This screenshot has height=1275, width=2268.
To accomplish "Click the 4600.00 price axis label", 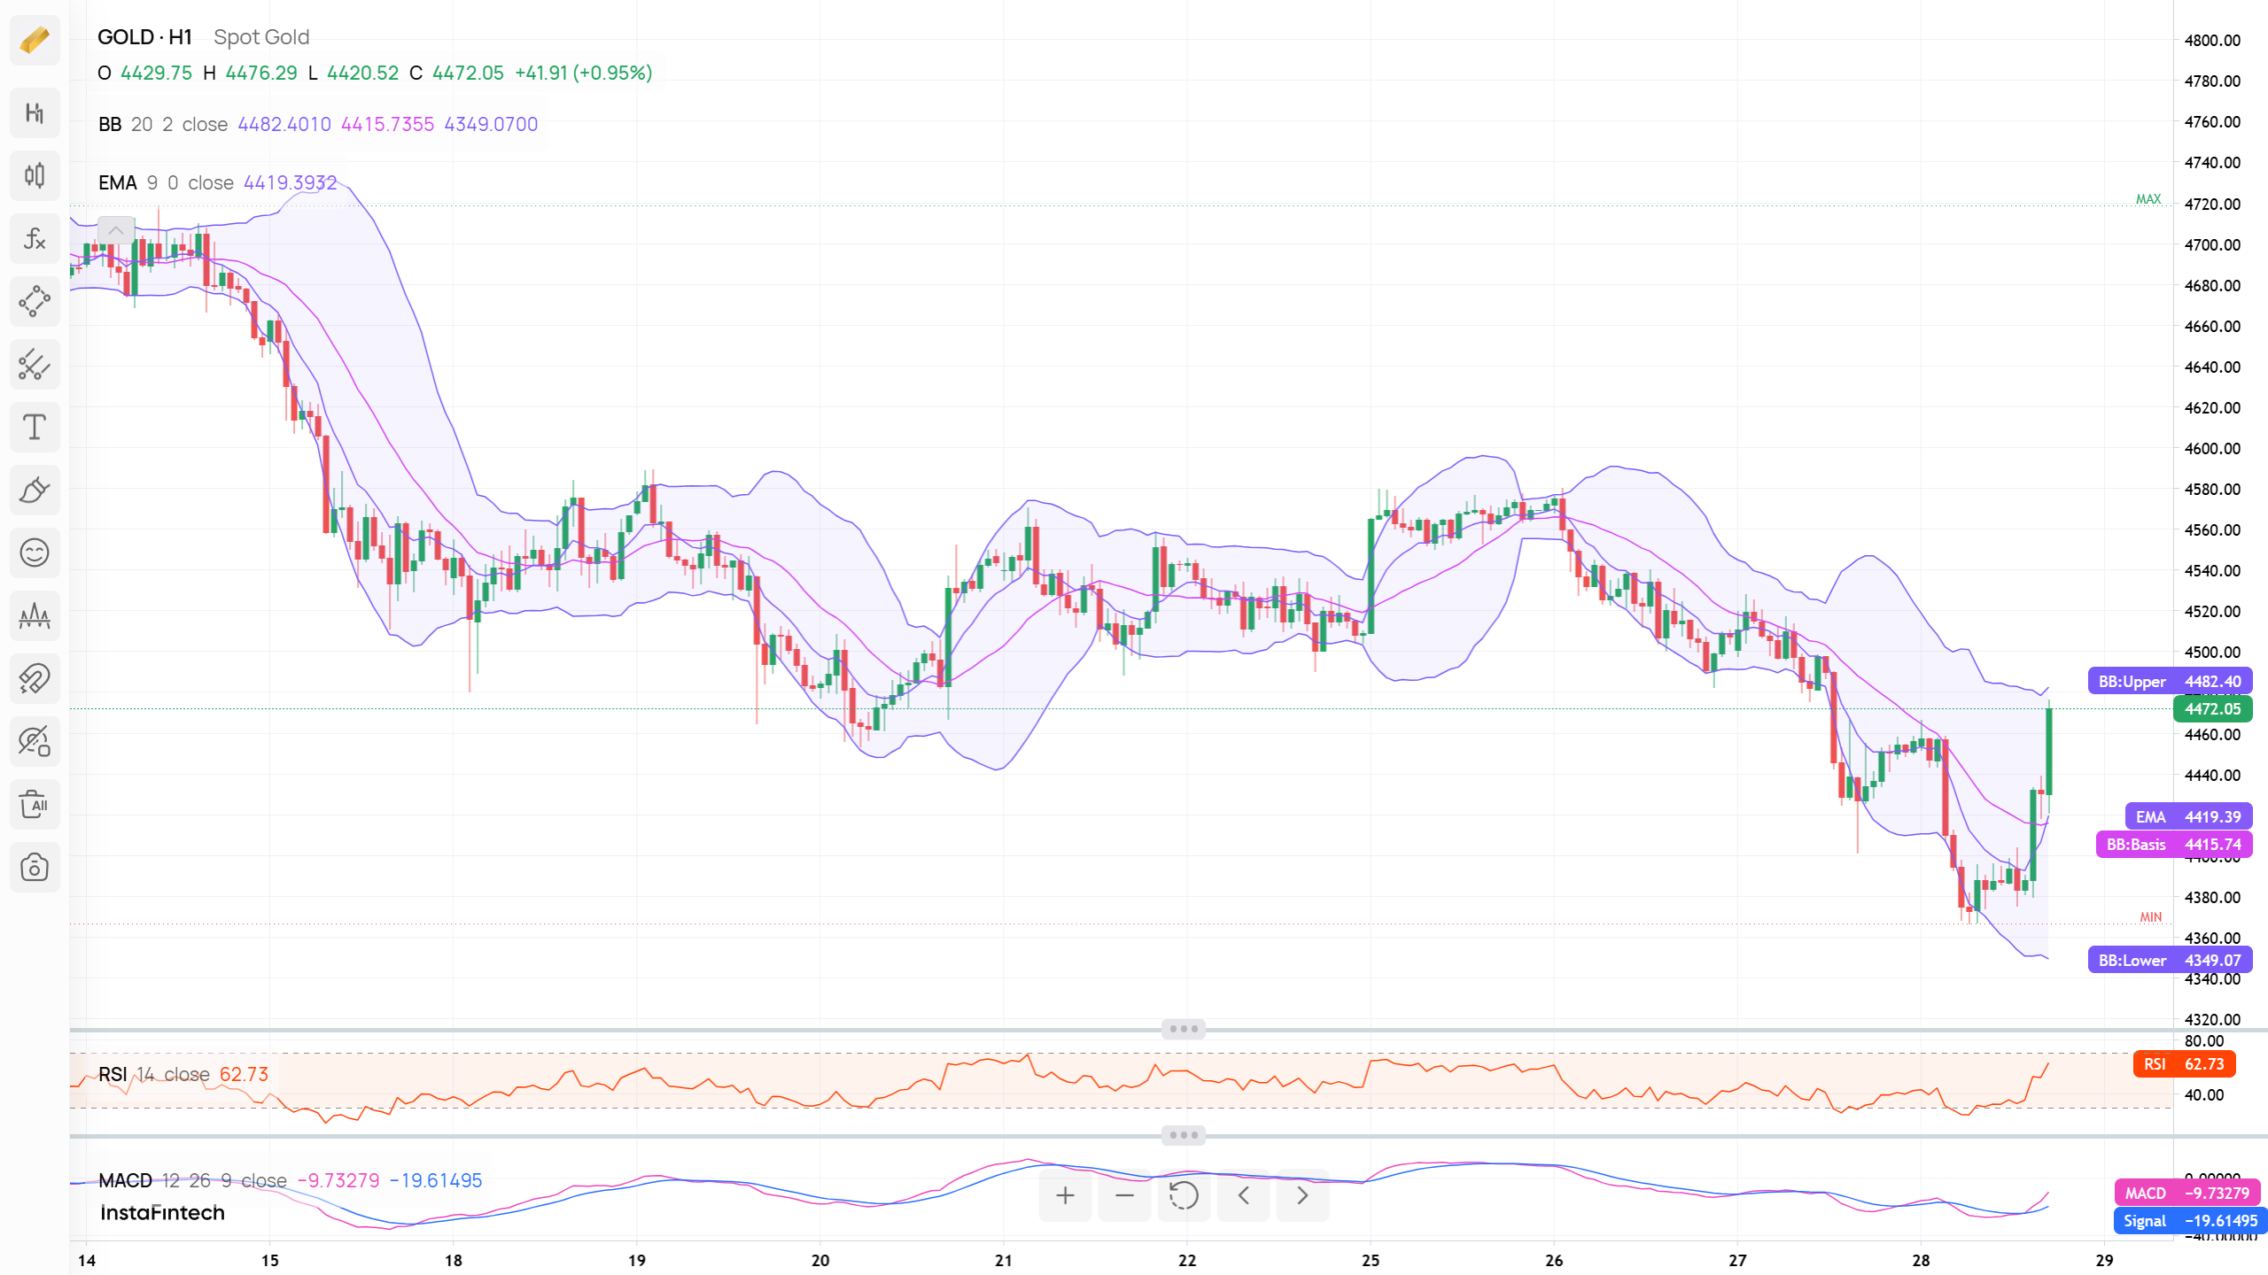I will (x=2212, y=448).
